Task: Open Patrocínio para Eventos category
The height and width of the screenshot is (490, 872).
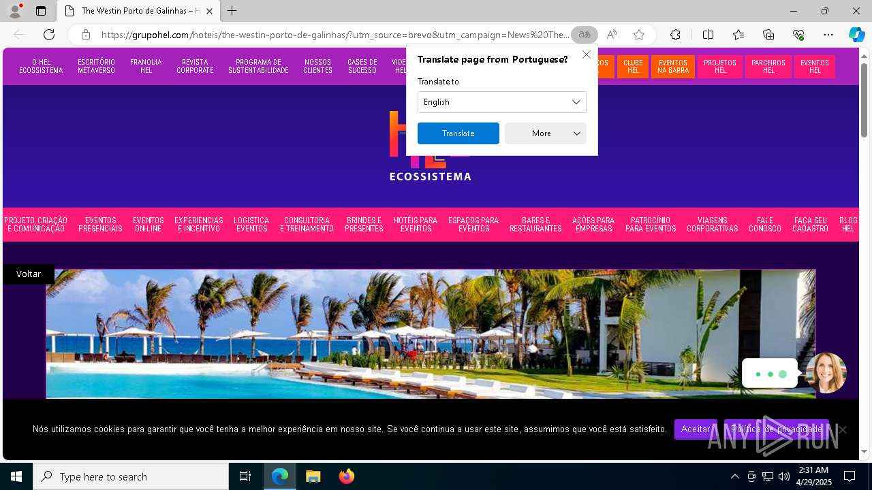Action: [651, 225]
